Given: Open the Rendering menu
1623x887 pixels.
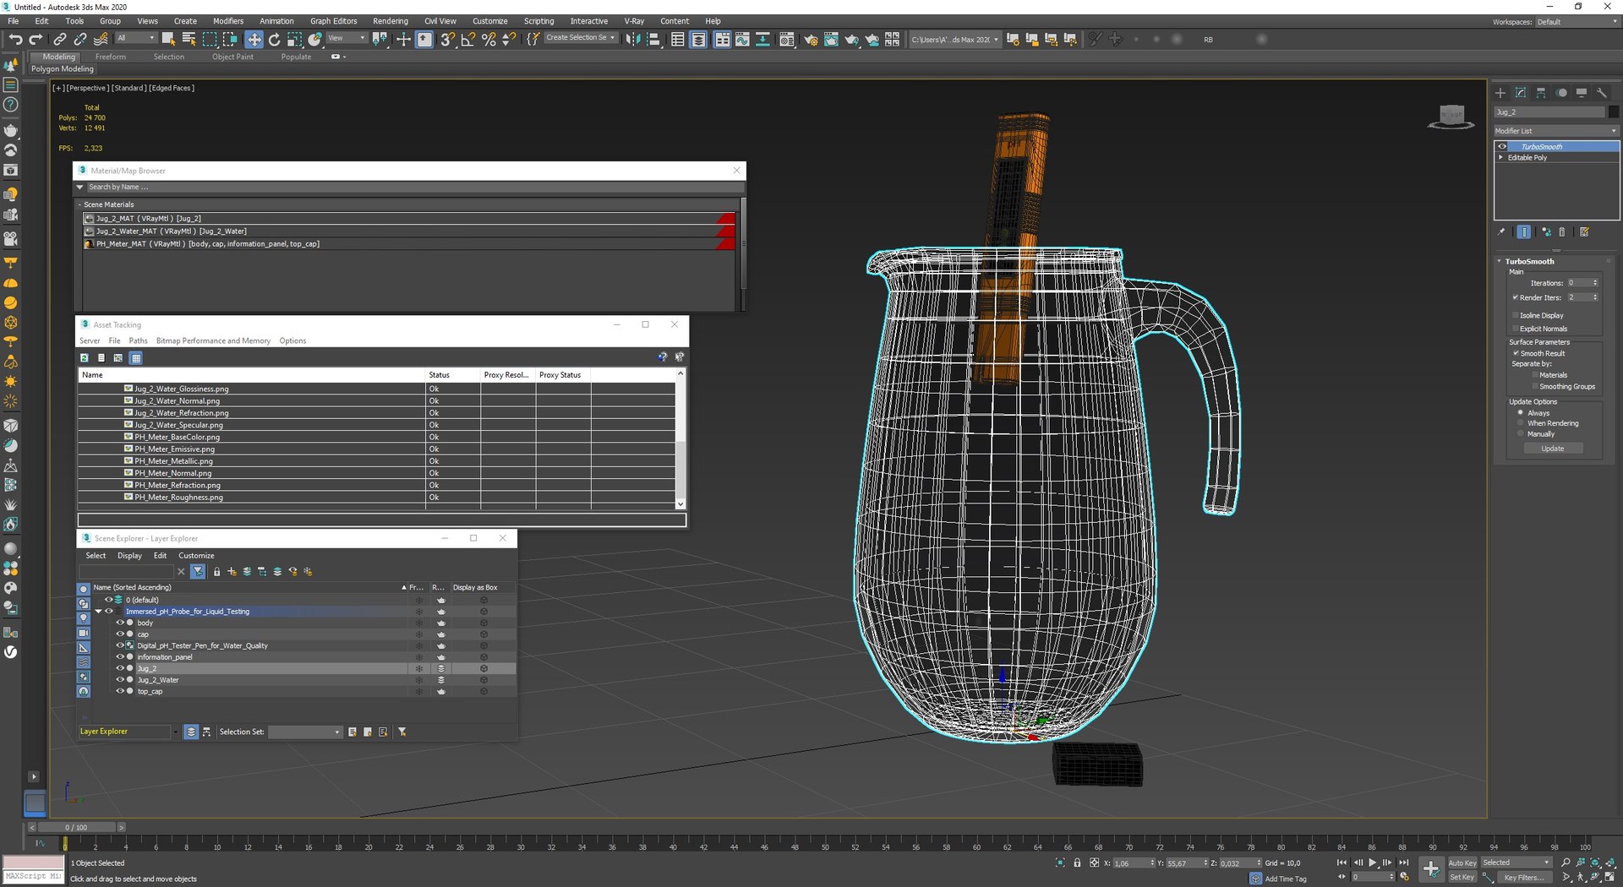Looking at the screenshot, I should click(390, 21).
